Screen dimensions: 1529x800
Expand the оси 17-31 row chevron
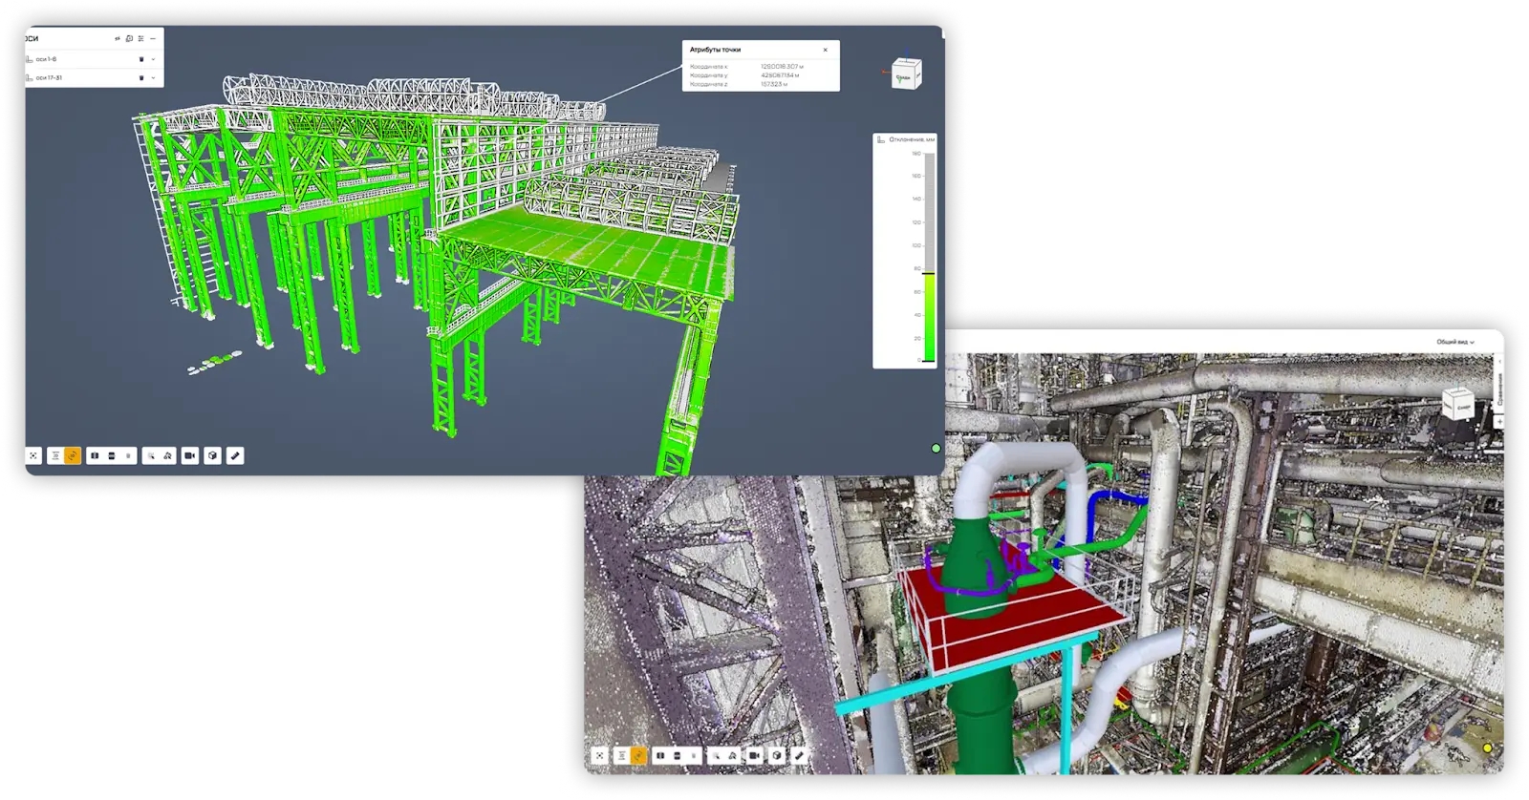pos(153,78)
